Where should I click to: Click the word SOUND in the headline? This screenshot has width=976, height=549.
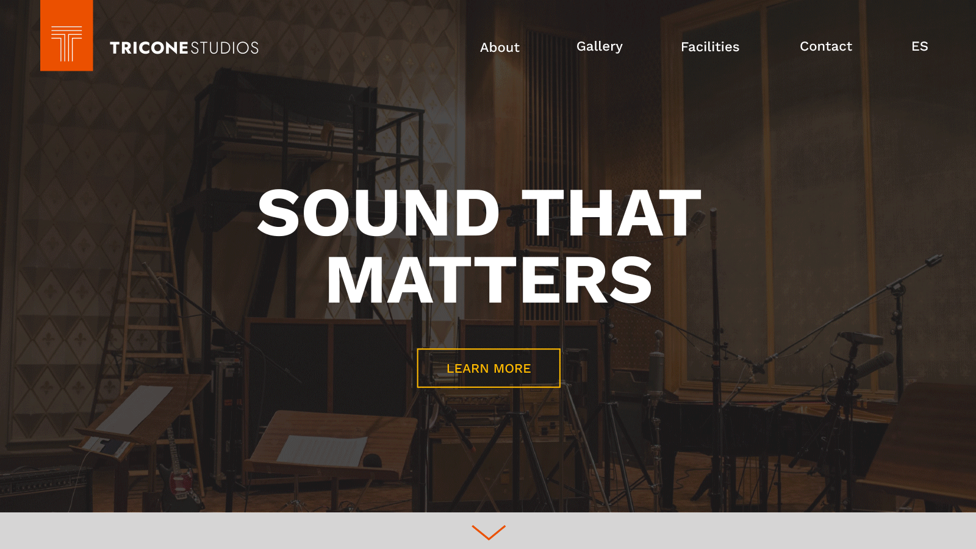pos(378,213)
